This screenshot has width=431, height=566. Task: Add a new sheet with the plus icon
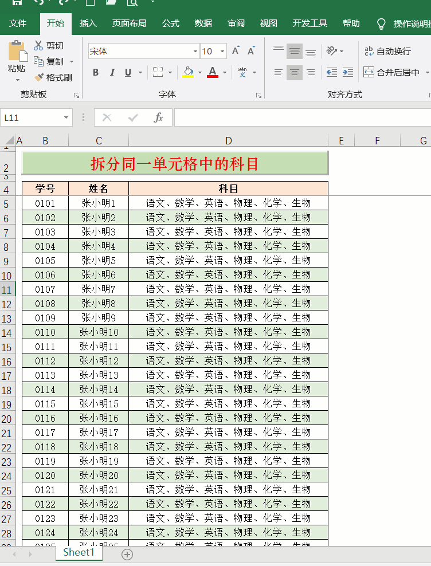127,555
